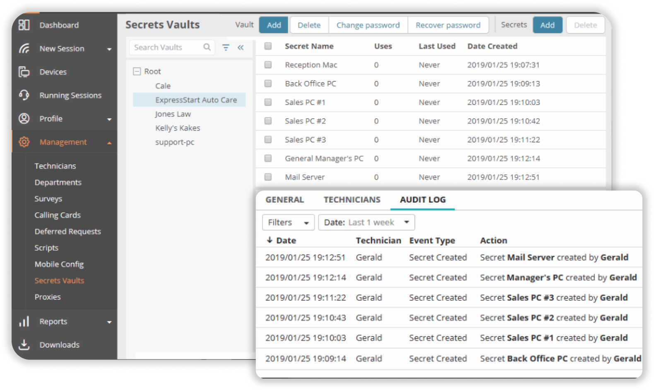The width and height of the screenshot is (654, 390).
Task: Expand the Profile menu arrow
Action: tap(109, 119)
